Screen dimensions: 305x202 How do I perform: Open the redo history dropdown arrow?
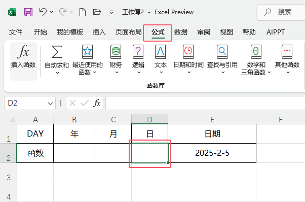coord(71,12)
